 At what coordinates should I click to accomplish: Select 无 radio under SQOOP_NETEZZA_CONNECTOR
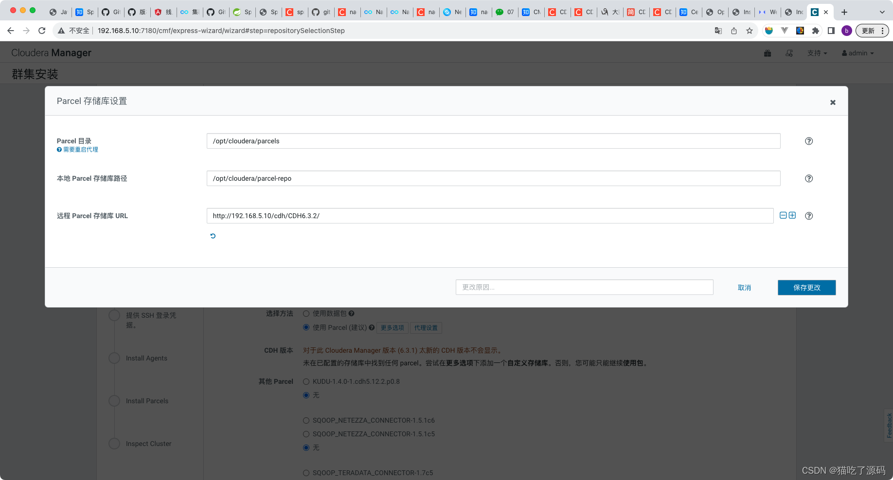click(x=306, y=448)
